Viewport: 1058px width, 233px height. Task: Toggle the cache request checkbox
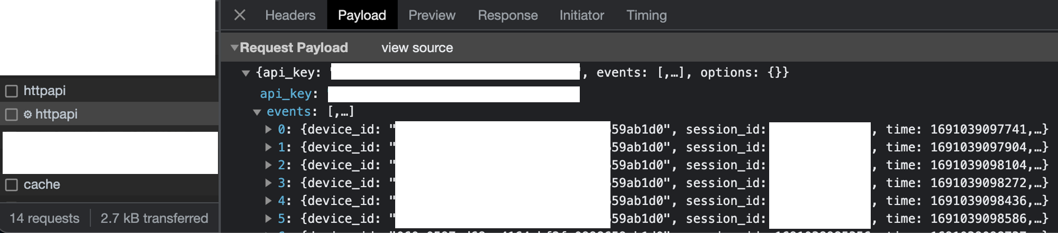coord(11,185)
